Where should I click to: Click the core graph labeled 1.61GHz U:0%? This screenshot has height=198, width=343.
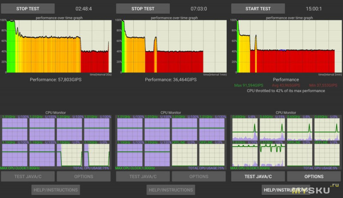(x=272, y=155)
